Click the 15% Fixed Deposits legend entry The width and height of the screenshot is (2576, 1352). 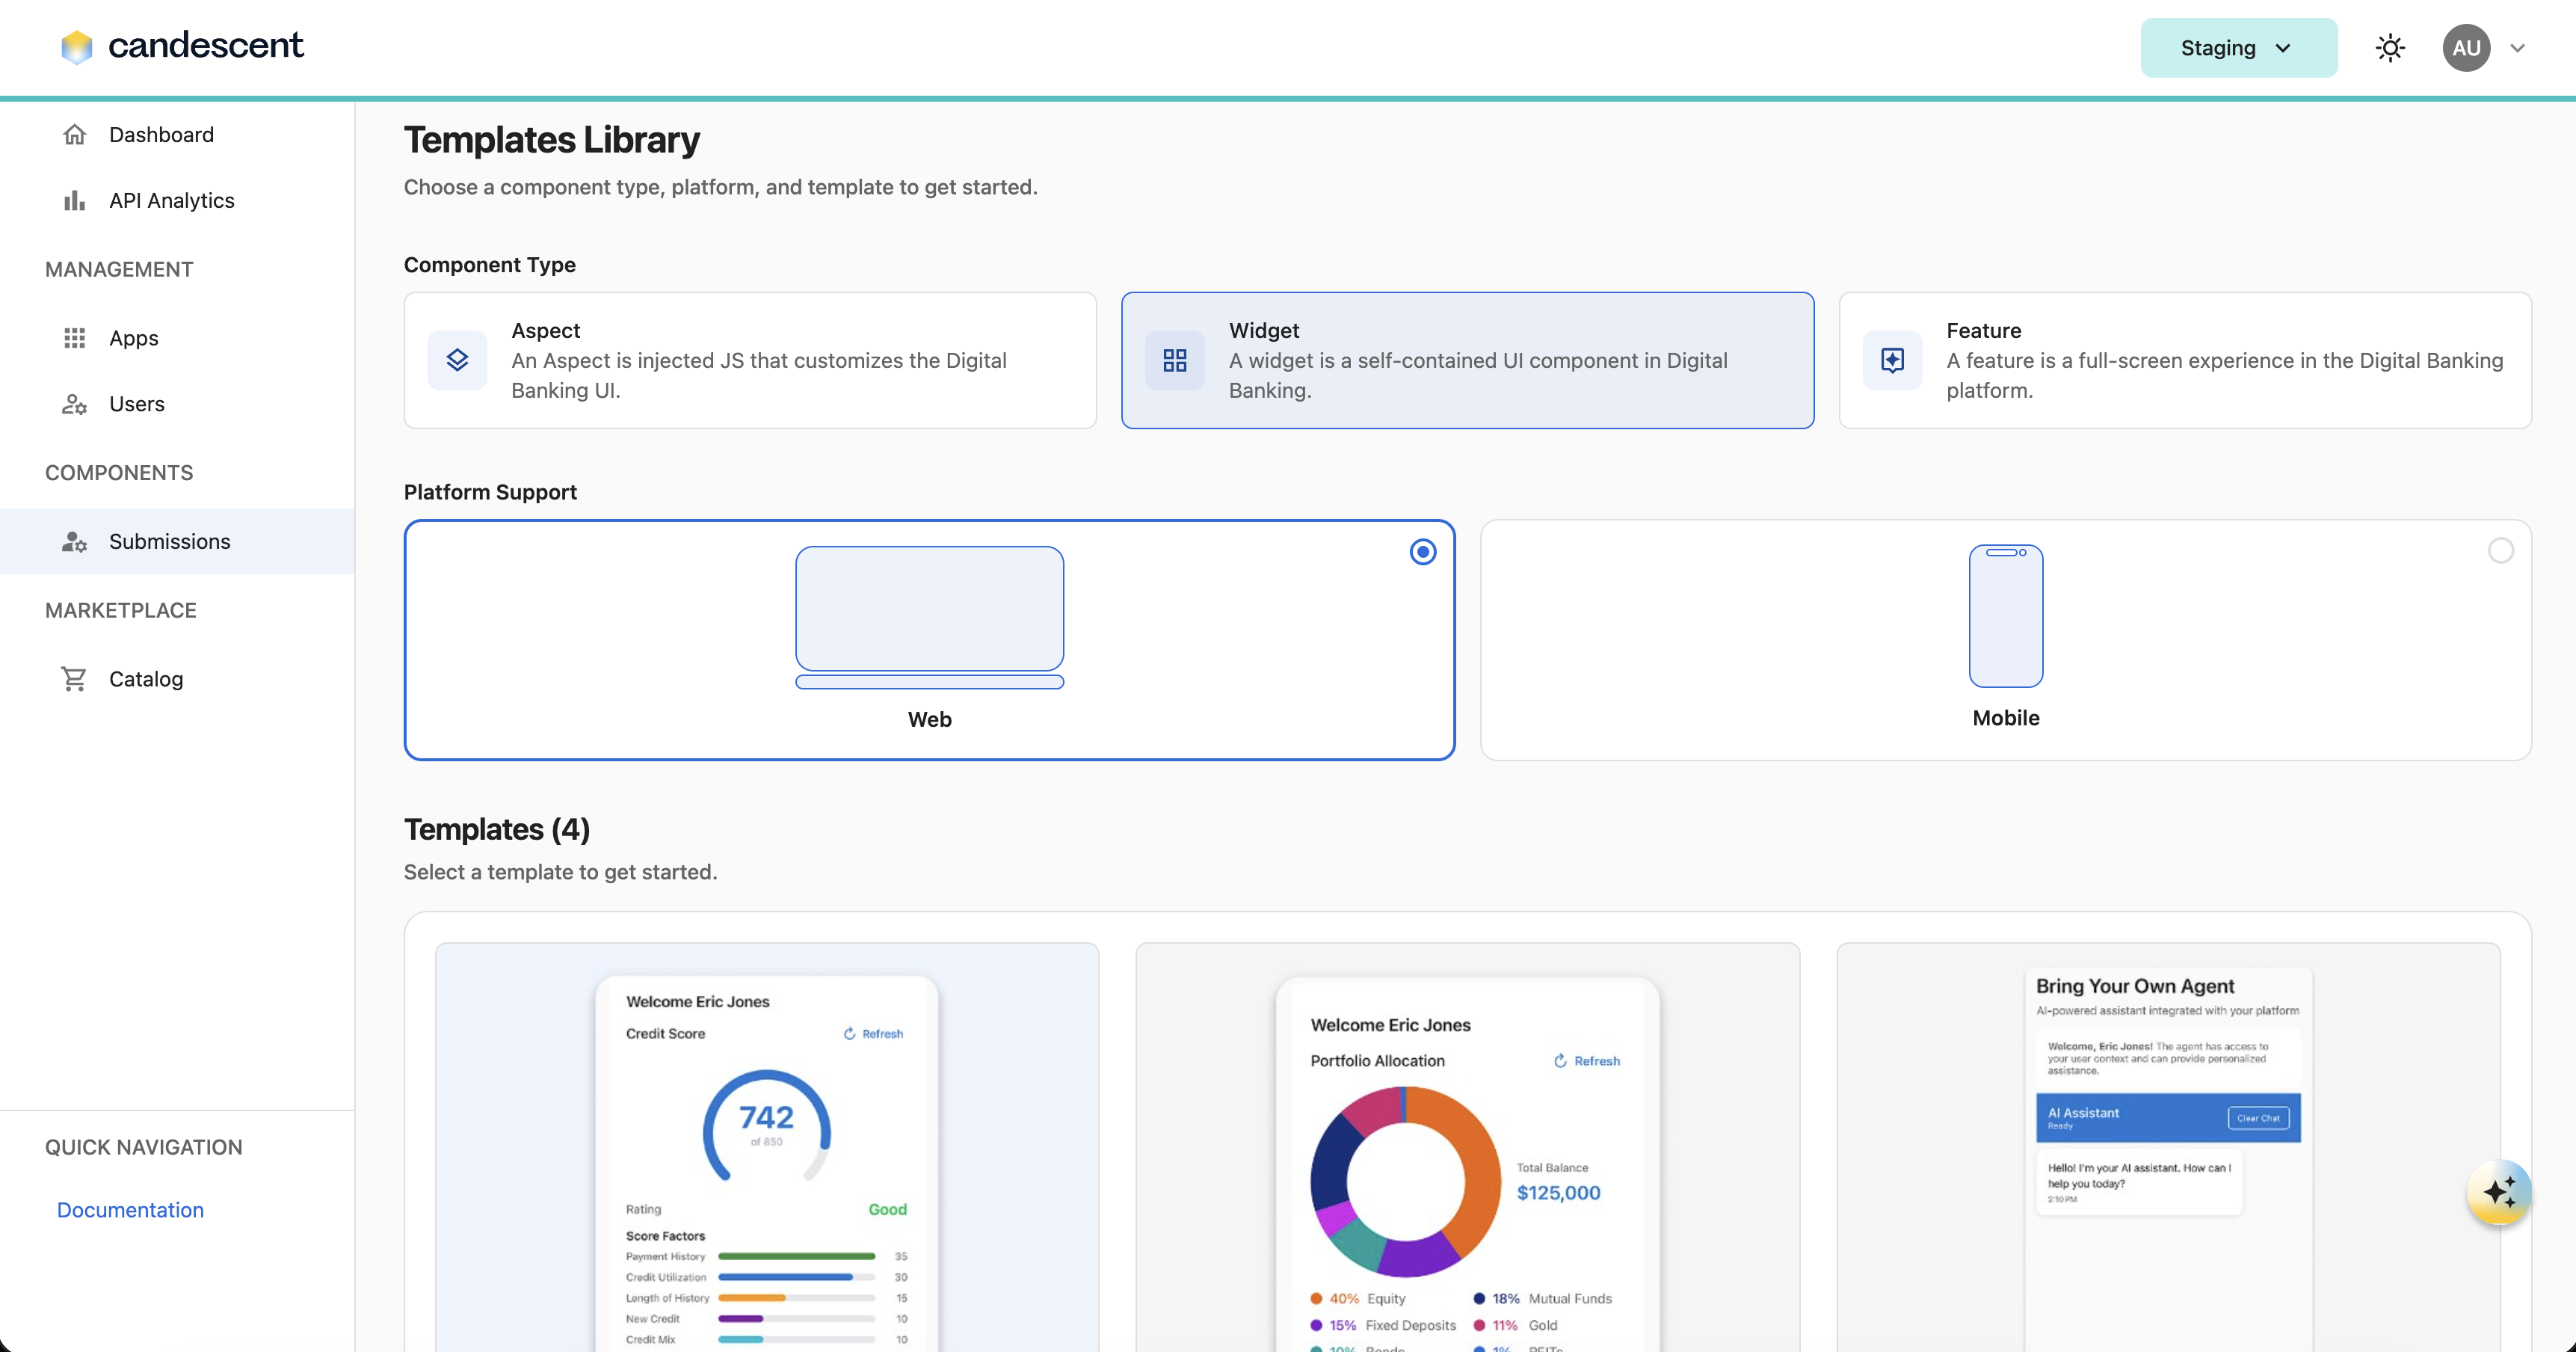coord(1383,1325)
